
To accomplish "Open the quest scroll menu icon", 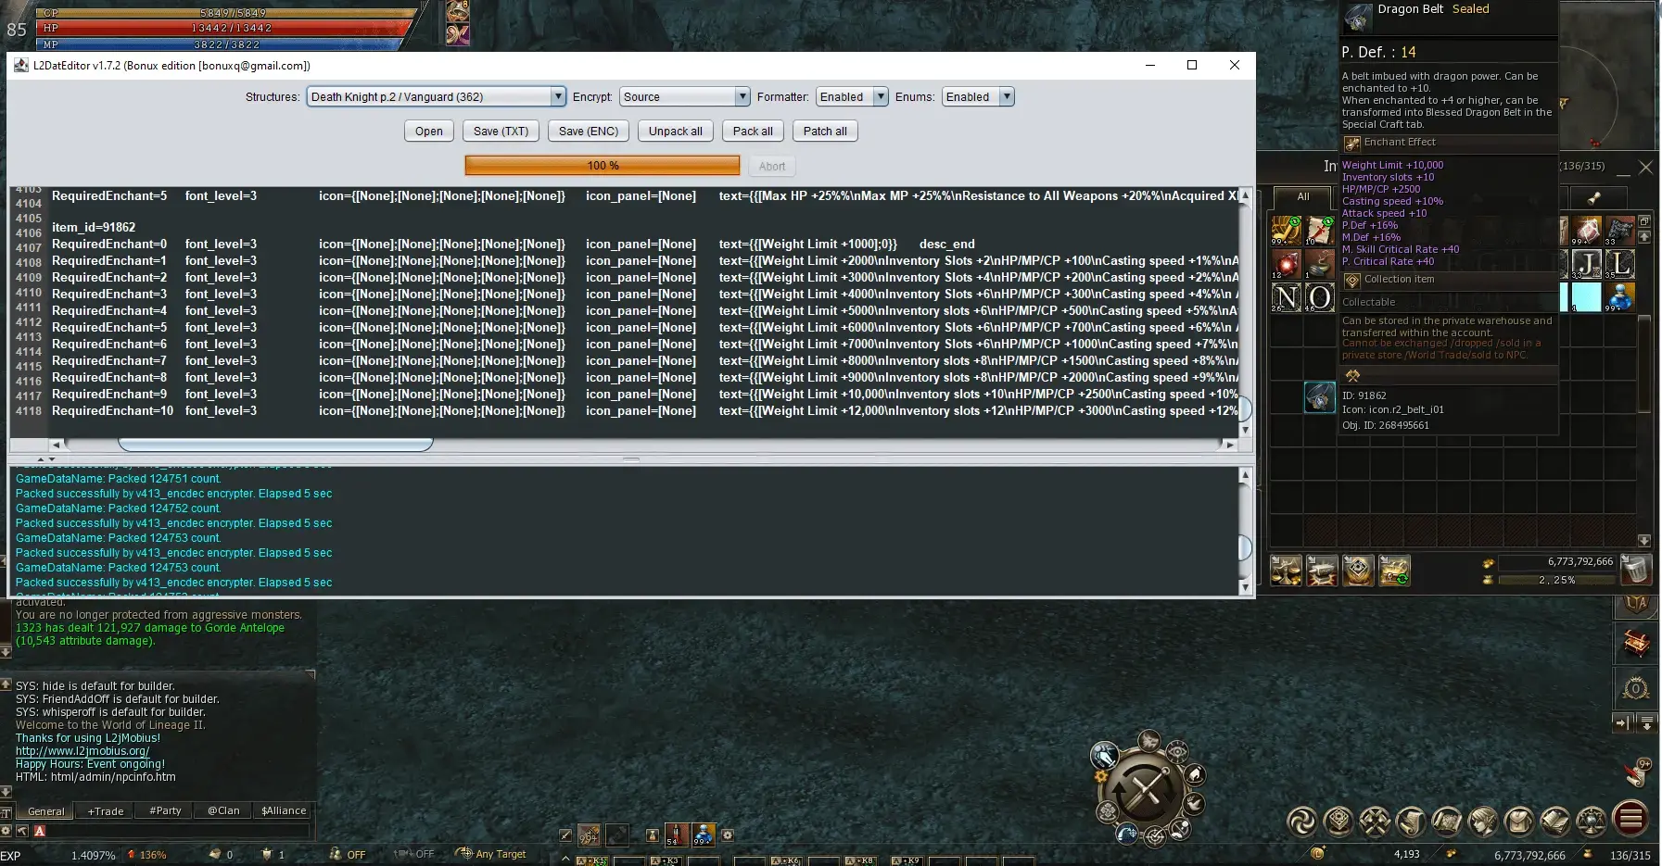I will pyautogui.click(x=1411, y=821).
